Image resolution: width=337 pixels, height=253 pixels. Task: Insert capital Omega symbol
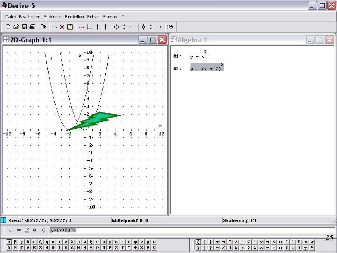[154, 248]
